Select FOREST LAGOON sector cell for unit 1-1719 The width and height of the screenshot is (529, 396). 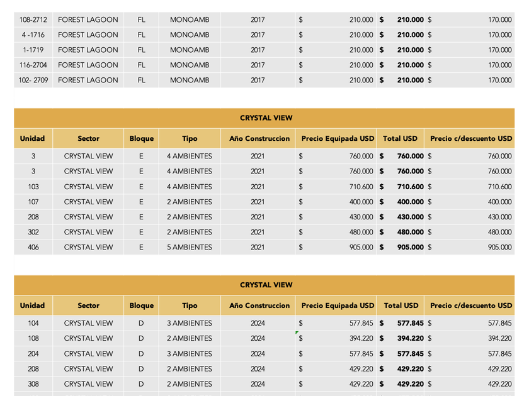88,50
